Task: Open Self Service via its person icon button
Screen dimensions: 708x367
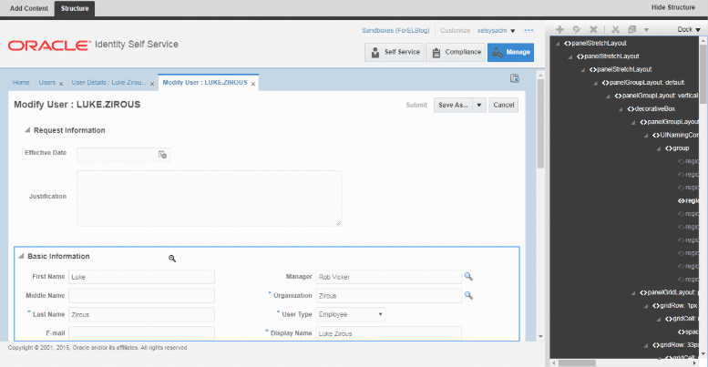Action: 395,53
